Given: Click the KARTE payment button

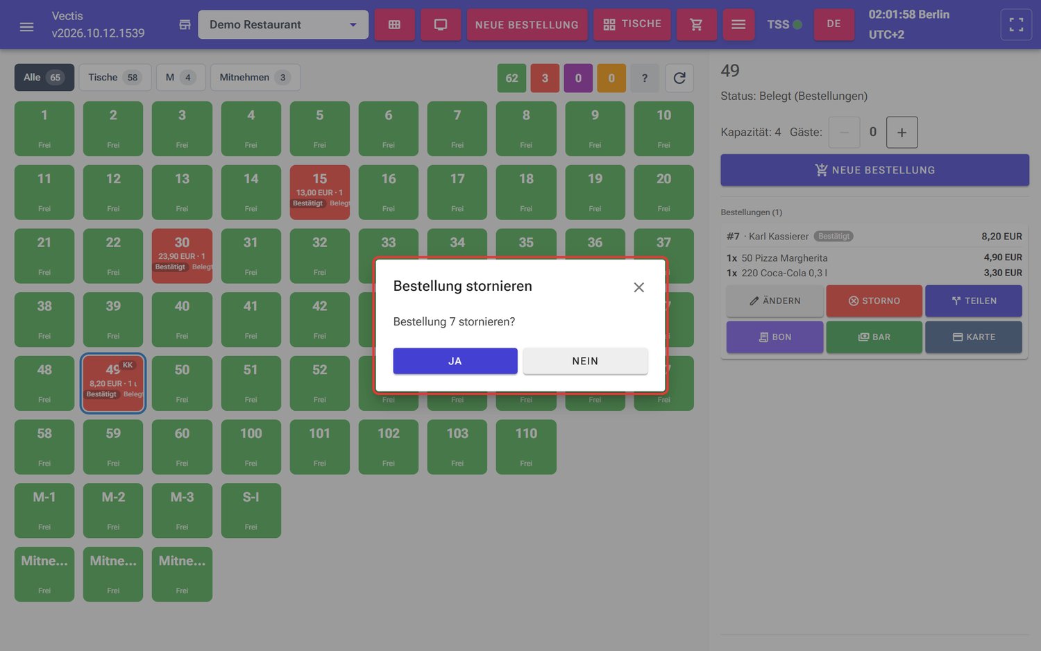Looking at the screenshot, I should [974, 337].
